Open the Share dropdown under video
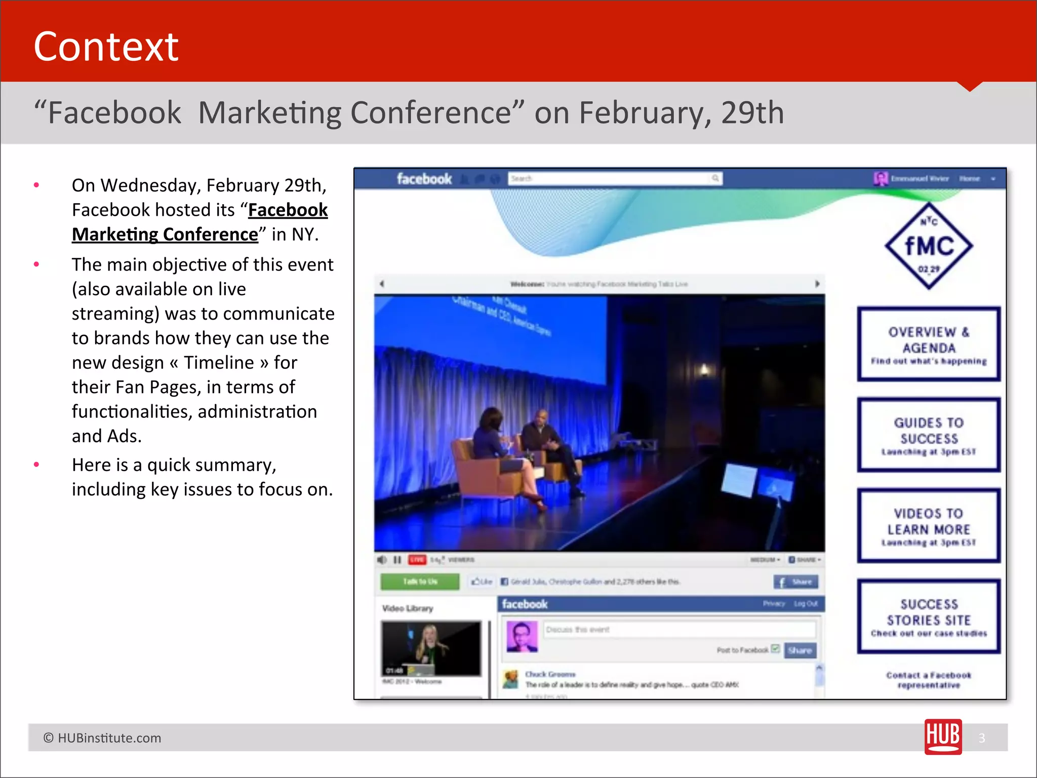Image resolution: width=1037 pixels, height=778 pixels. 805,560
